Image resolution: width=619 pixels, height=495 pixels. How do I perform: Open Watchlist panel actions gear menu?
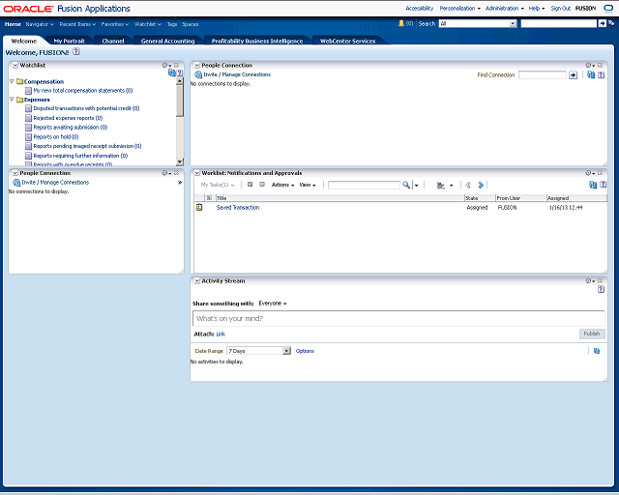click(x=166, y=65)
